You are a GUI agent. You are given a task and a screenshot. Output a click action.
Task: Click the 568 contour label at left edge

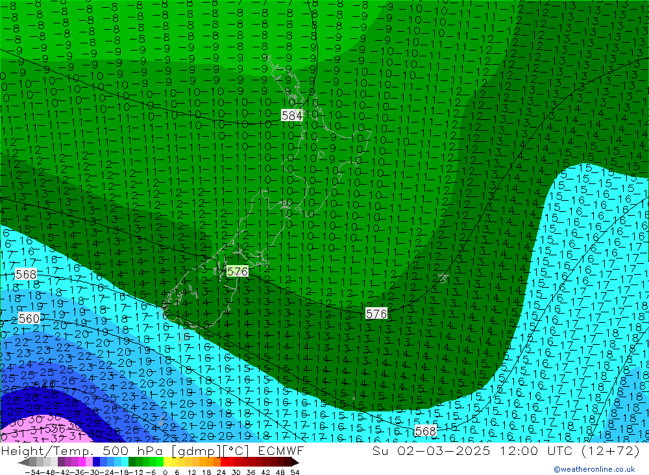click(x=26, y=274)
